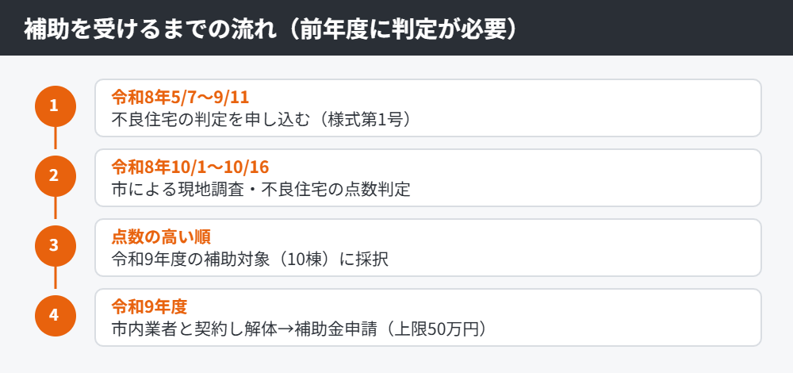
Task: Click the orange step 3 circle
Action: click(x=56, y=246)
